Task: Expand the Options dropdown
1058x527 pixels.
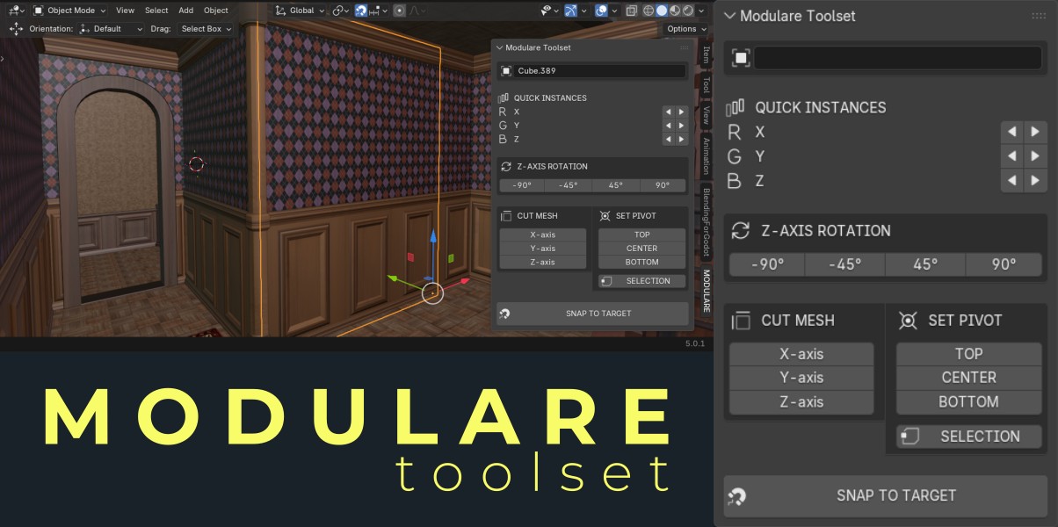Action: [685, 28]
